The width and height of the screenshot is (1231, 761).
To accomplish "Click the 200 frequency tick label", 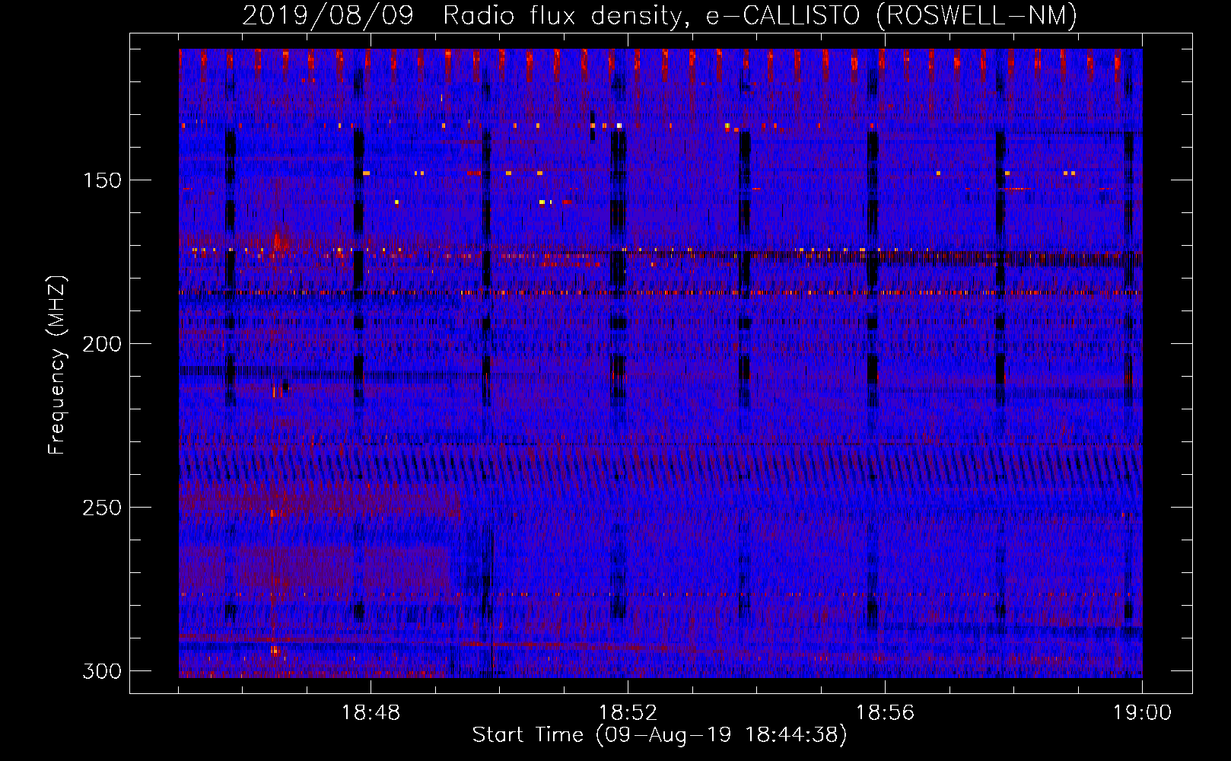I will point(102,344).
